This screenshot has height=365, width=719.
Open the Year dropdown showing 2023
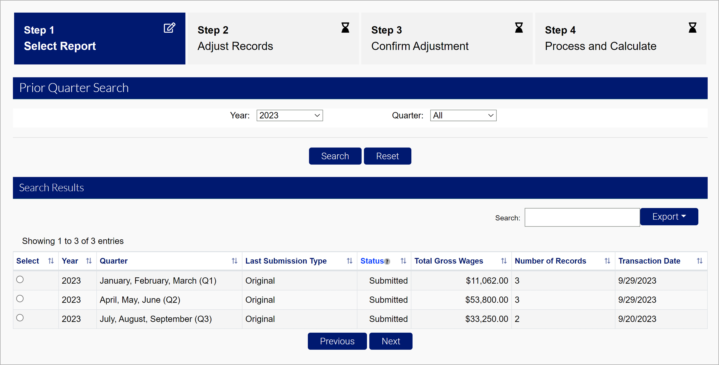click(x=289, y=115)
